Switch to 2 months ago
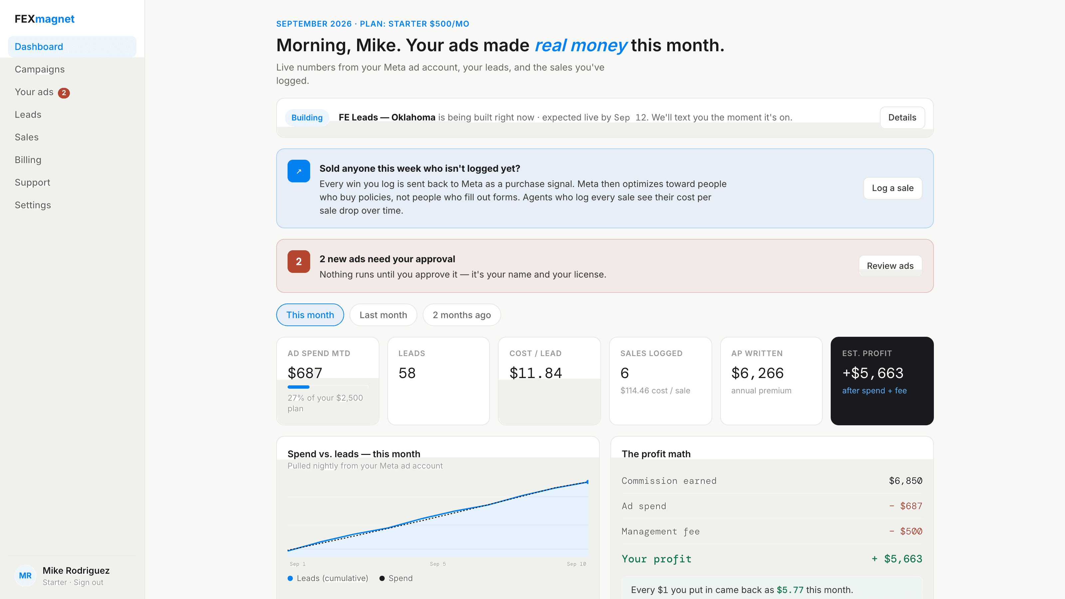The width and height of the screenshot is (1065, 599). (462, 315)
